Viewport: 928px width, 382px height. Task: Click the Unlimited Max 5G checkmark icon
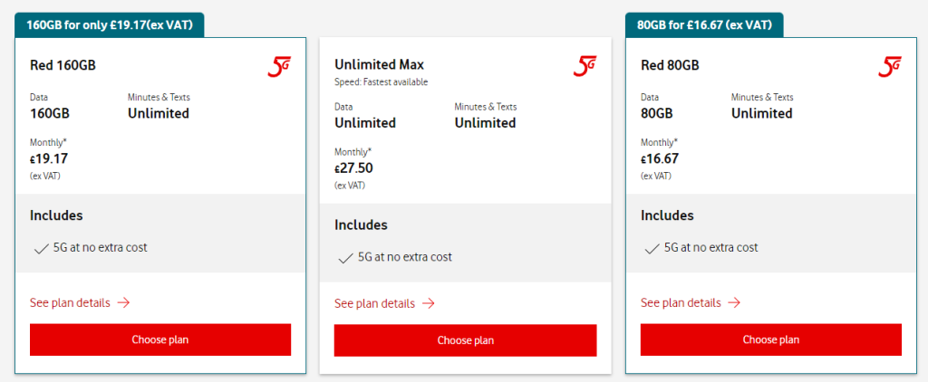[x=345, y=258]
